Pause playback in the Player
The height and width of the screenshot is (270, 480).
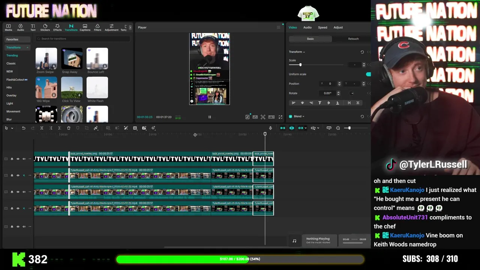pos(210,117)
